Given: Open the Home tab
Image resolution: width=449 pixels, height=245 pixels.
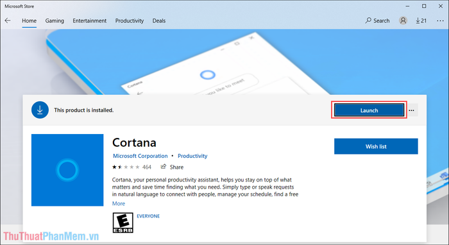Looking at the screenshot, I should [x=30, y=21].
